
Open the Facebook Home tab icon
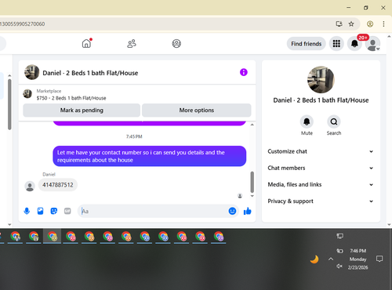(x=86, y=43)
